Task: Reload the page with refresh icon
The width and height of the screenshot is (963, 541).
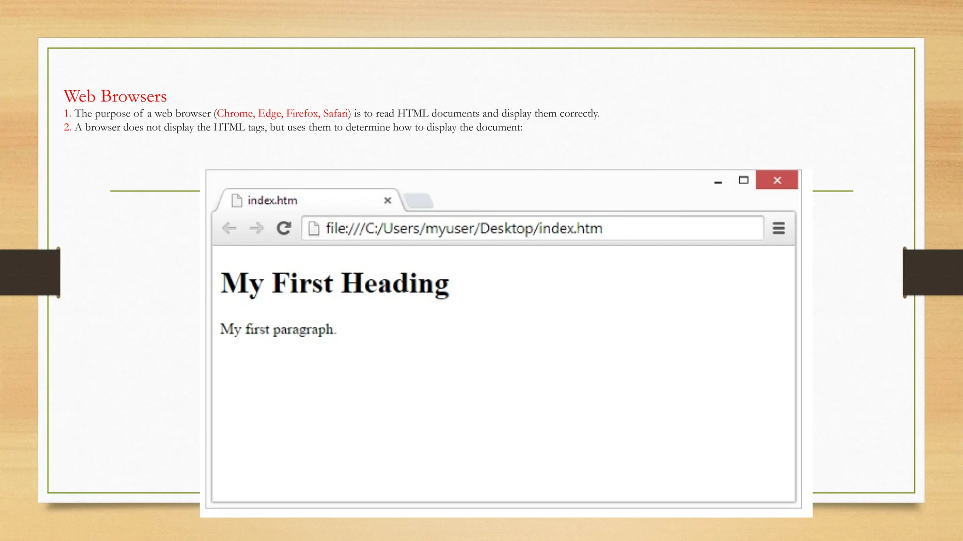Action: point(284,228)
